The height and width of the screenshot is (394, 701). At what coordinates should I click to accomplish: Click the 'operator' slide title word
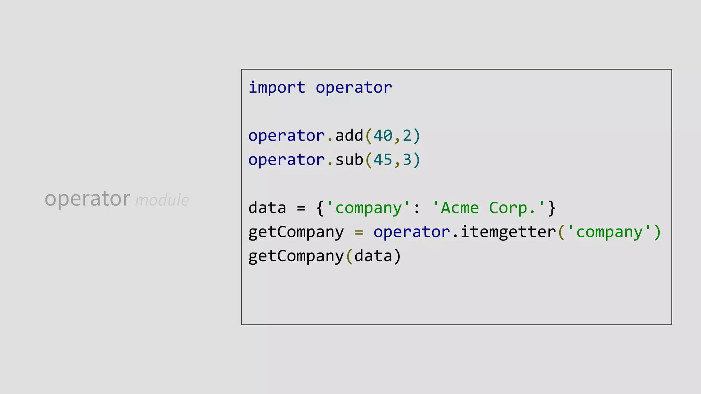pos(87,199)
